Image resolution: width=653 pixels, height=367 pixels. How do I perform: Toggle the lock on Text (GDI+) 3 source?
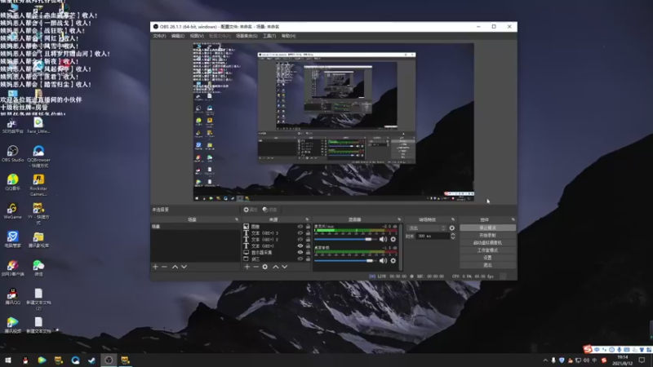coord(309,233)
